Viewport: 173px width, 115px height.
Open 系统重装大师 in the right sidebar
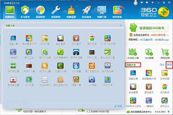[x=149, y=75]
